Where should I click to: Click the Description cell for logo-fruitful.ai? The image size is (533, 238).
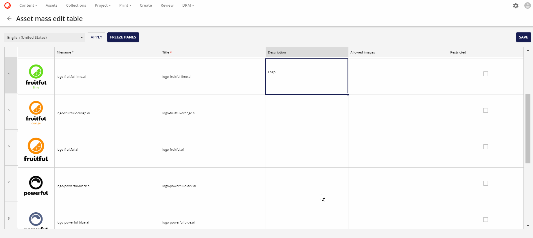(x=307, y=150)
